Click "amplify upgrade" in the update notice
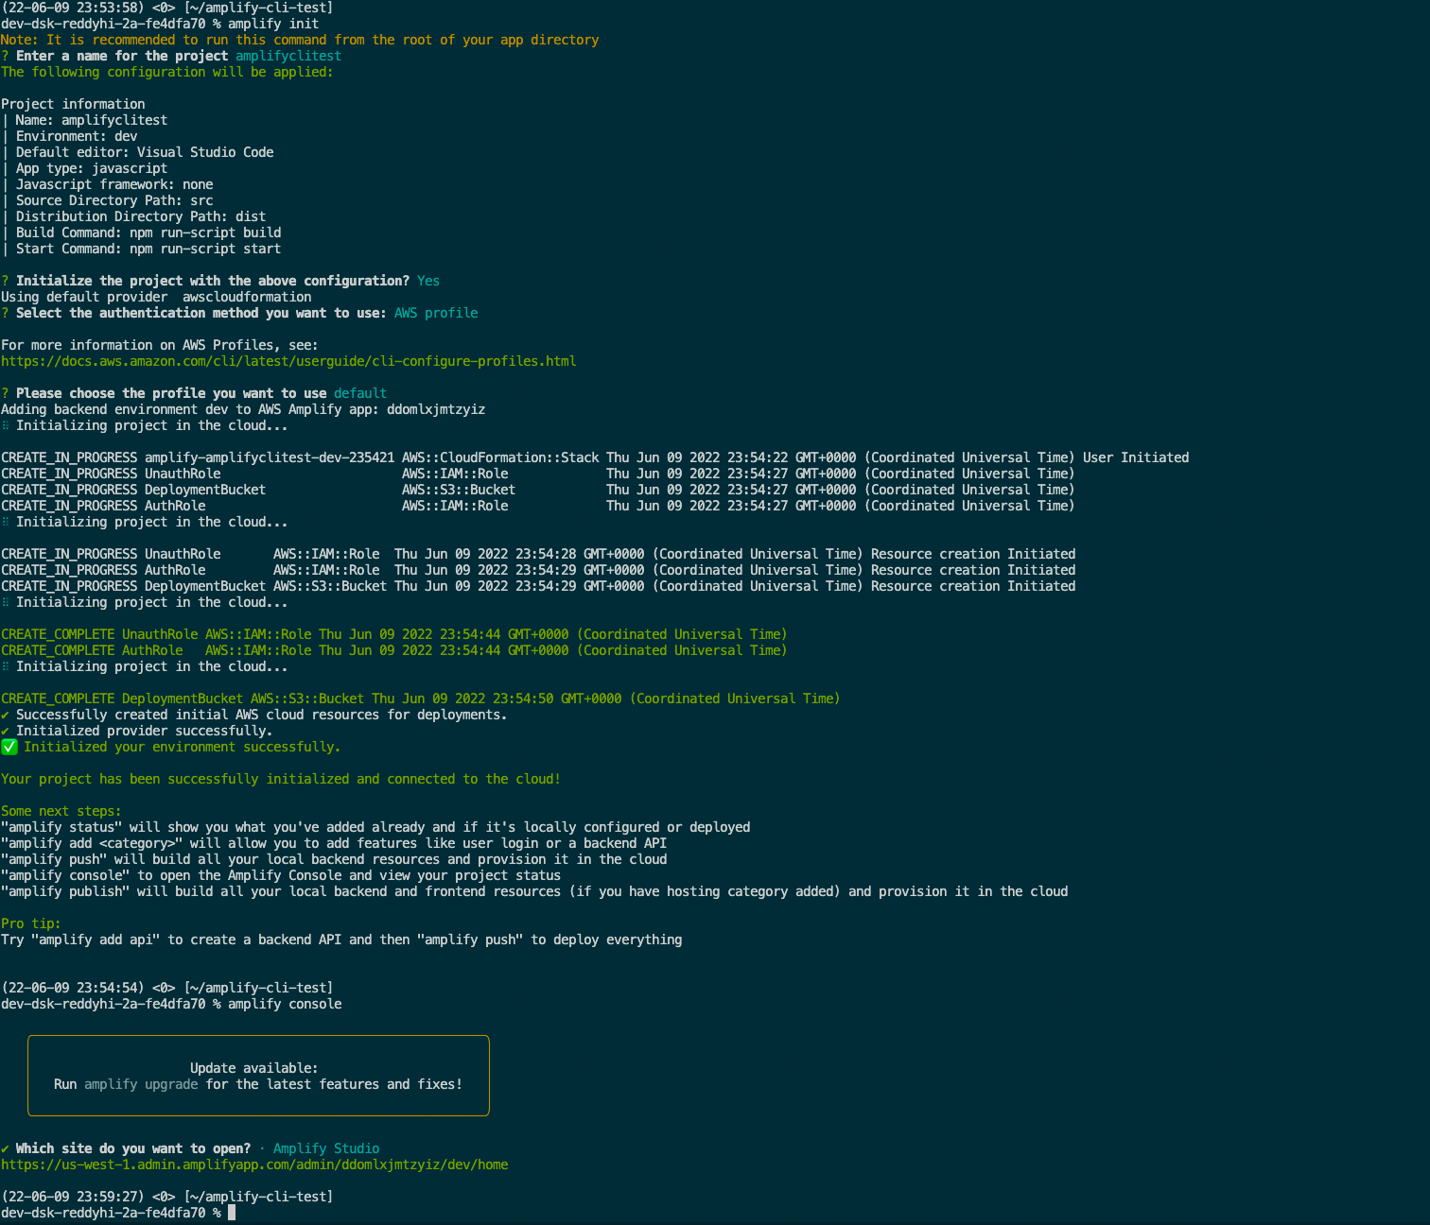This screenshot has width=1430, height=1225. pos(141,1084)
